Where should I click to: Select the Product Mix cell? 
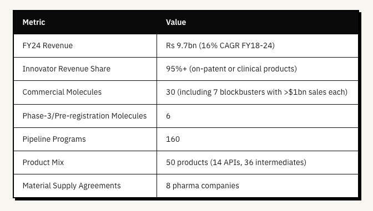(x=85, y=163)
